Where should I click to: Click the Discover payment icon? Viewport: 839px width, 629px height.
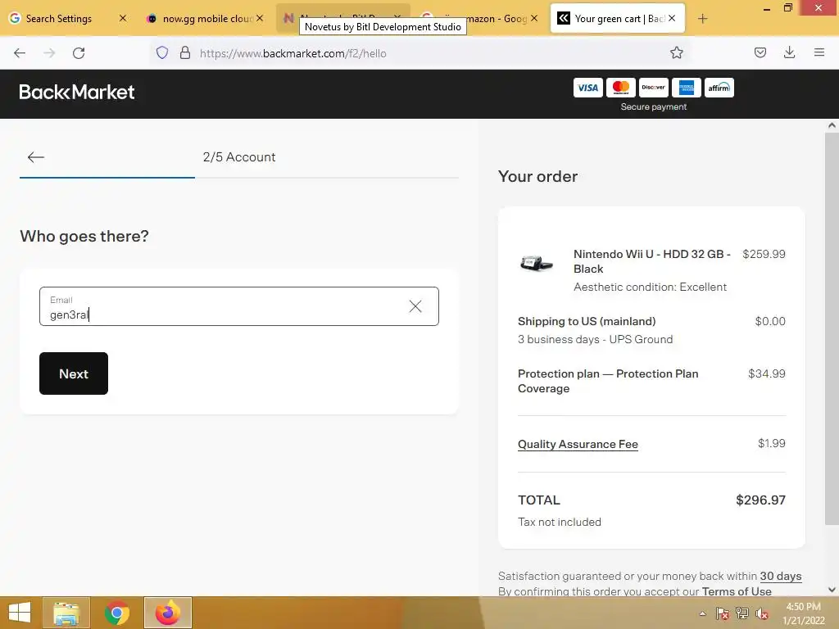(653, 88)
